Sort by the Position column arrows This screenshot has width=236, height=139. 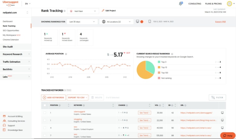69,105
